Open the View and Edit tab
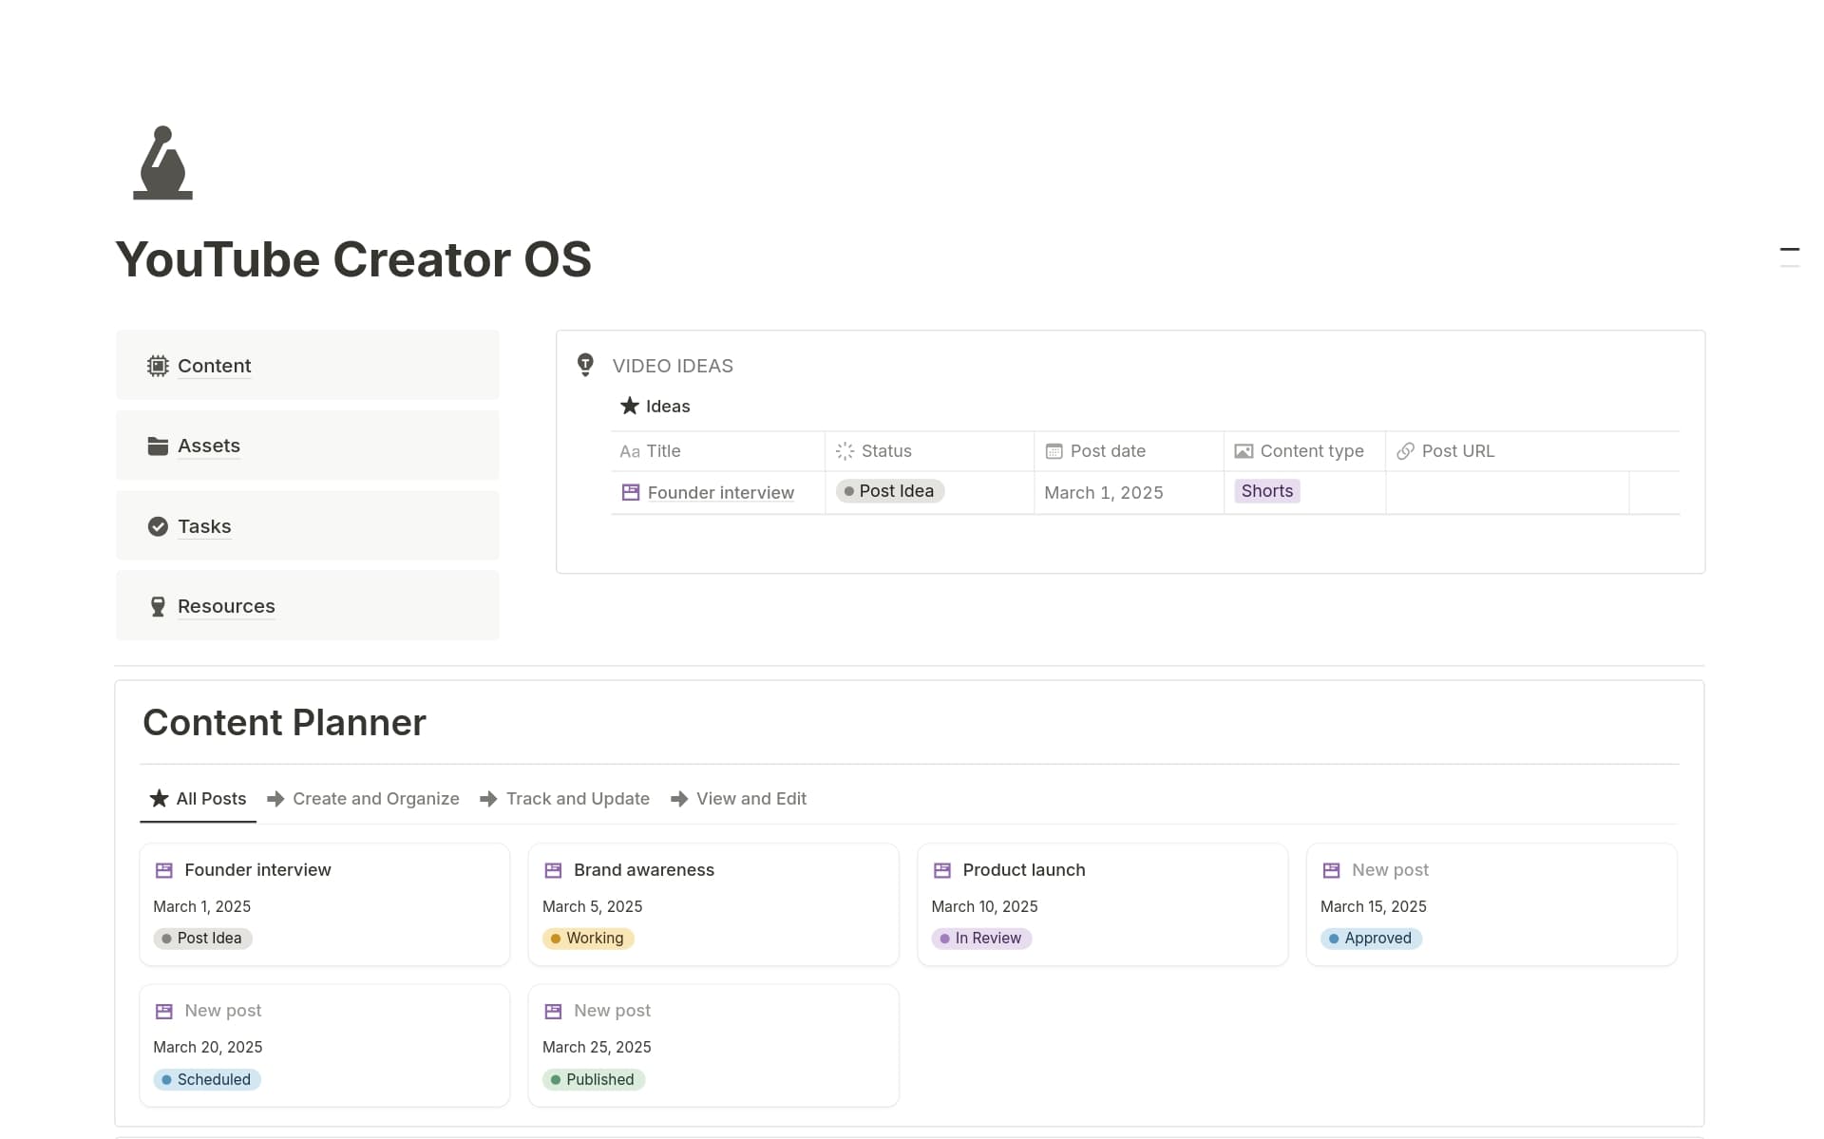 (750, 798)
